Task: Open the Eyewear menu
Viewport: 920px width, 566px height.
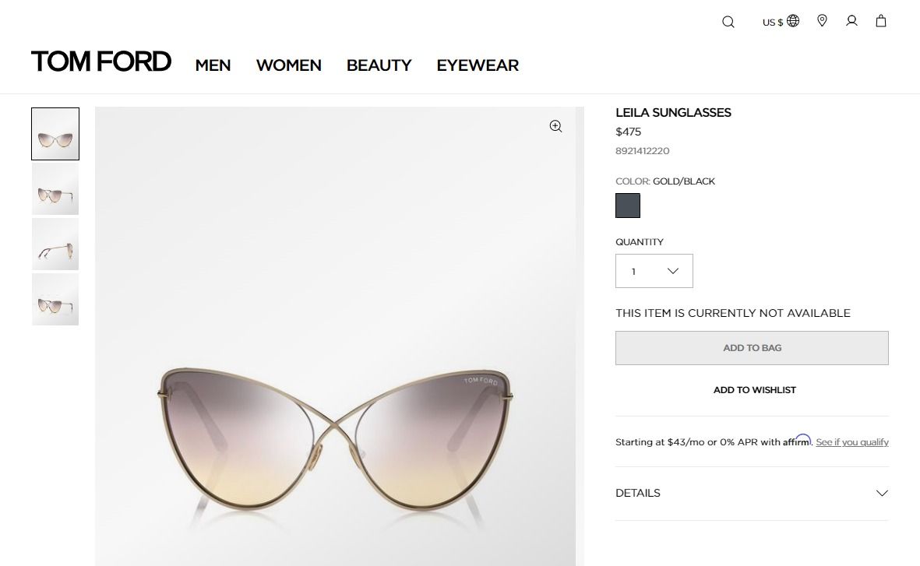Action: pyautogui.click(x=478, y=65)
